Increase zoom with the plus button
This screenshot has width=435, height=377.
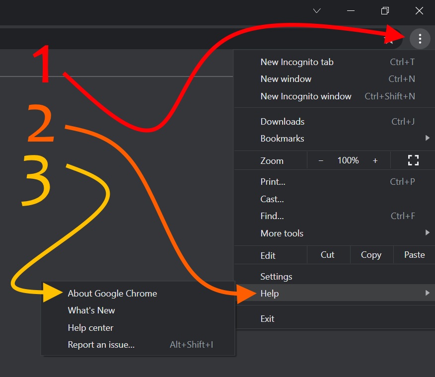(375, 160)
